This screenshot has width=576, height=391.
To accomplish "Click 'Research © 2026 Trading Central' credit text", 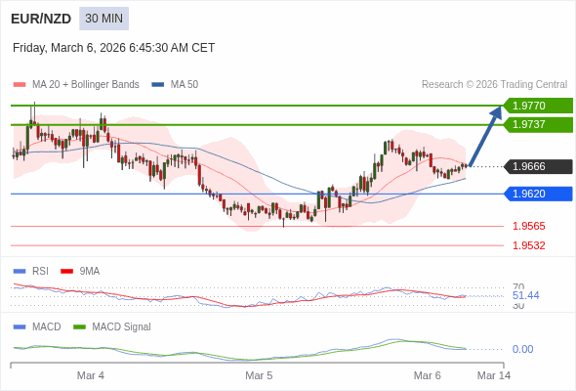I will (x=494, y=85).
